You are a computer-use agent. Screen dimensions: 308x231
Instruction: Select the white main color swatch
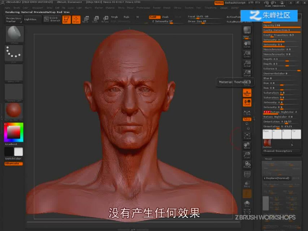(x=18, y=152)
